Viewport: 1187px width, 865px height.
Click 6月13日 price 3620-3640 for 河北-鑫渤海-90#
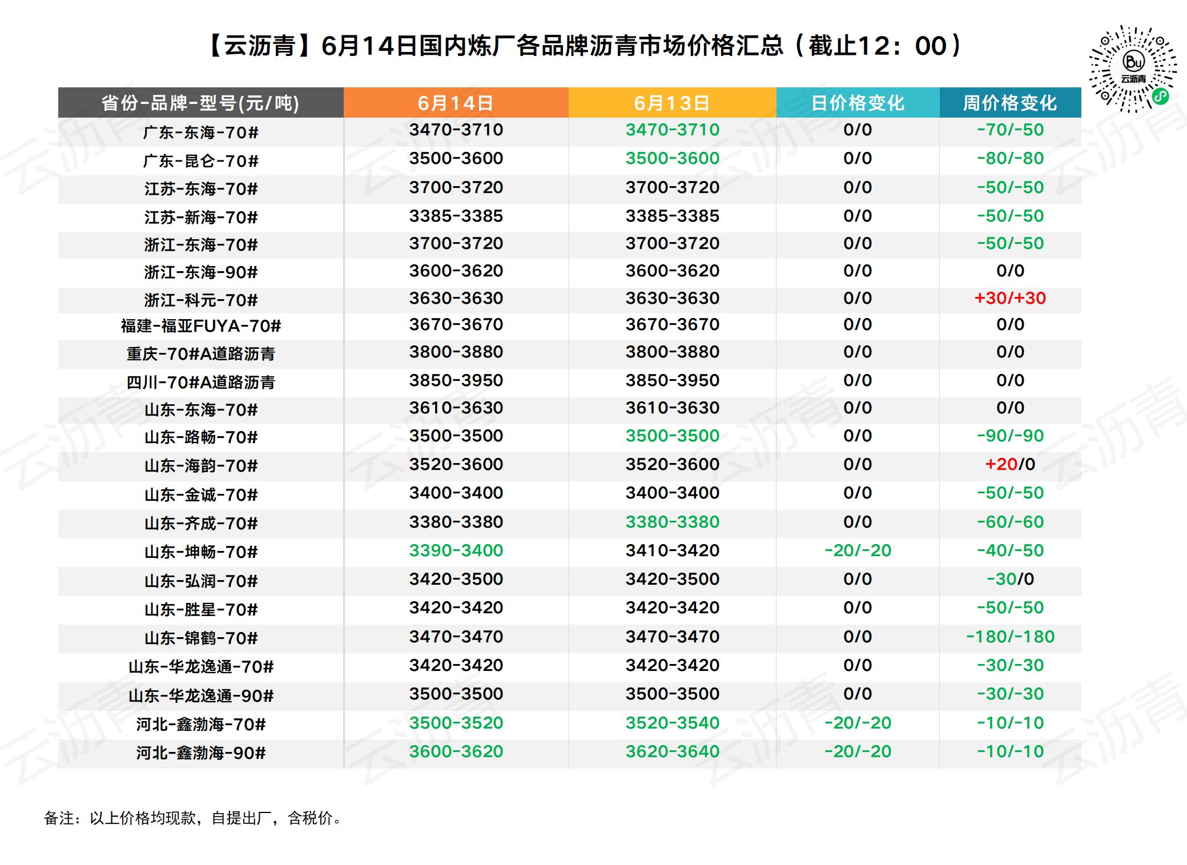(672, 751)
